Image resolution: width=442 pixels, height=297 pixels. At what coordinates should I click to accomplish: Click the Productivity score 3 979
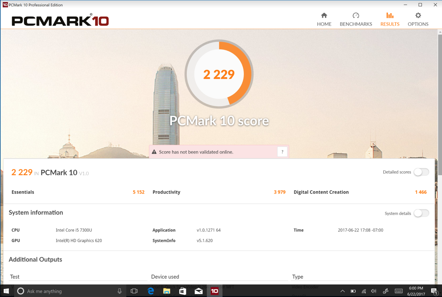(280, 192)
